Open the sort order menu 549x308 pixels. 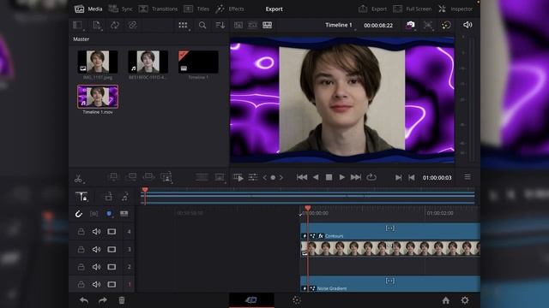220,25
